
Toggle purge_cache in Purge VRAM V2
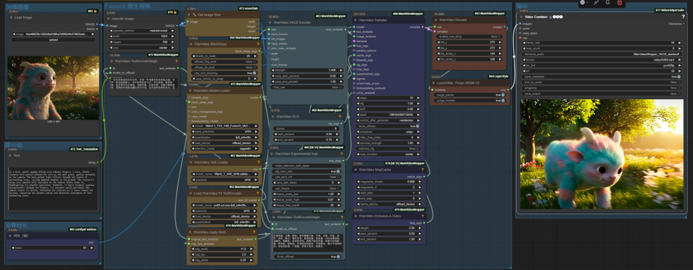470,95
